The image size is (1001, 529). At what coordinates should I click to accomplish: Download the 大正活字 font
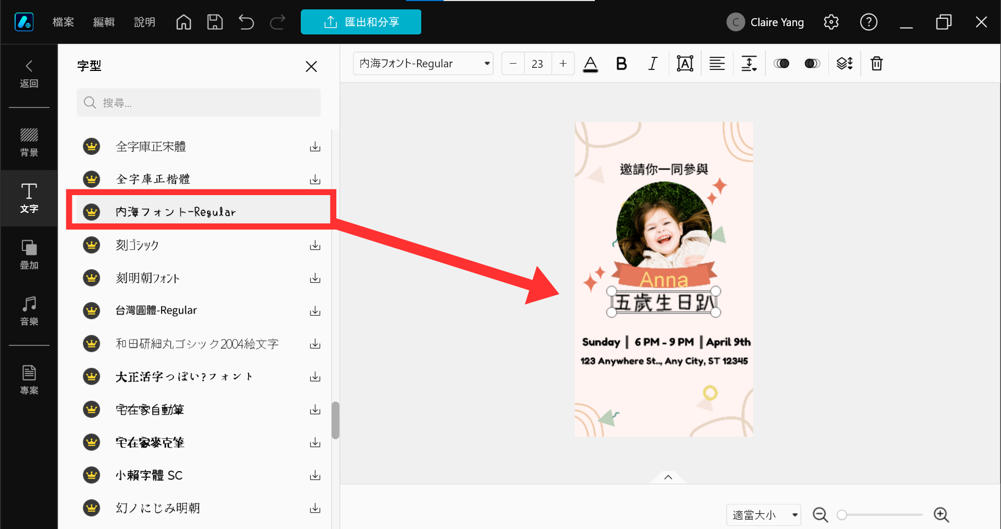315,377
